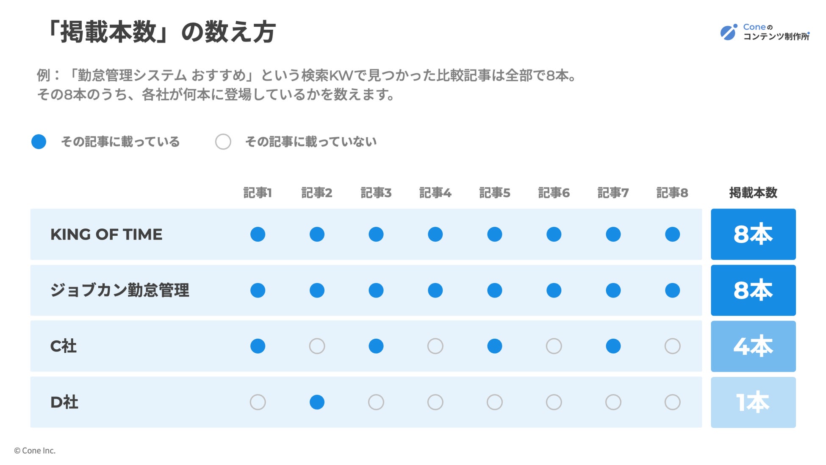This screenshot has width=826, height=465.
Task: Click the light blue 1本 box
Action: click(753, 402)
